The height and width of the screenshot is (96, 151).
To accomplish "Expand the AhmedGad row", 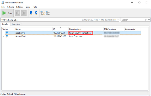I will (3, 36).
